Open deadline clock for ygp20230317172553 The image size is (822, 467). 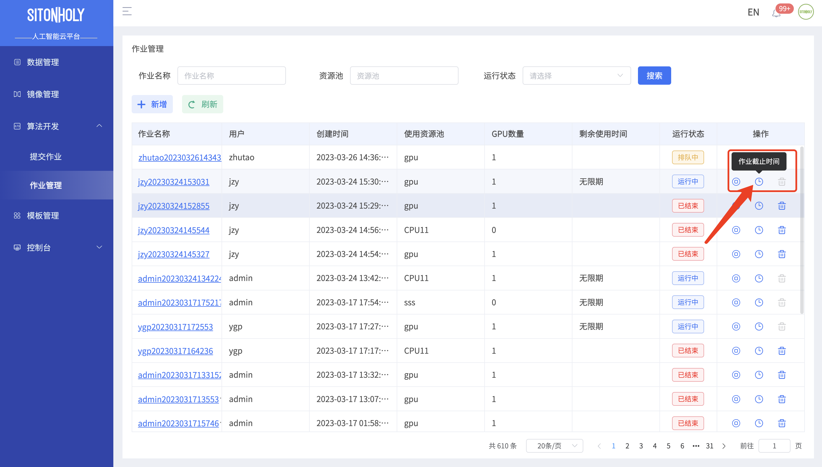[759, 326]
